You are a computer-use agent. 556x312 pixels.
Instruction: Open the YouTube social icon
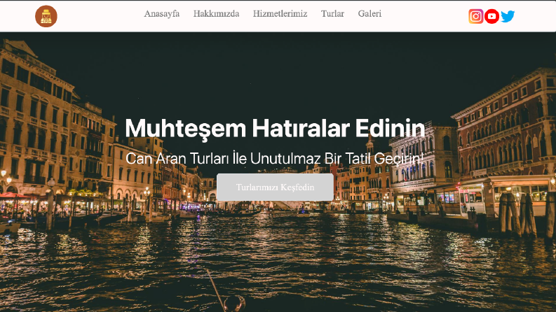point(491,16)
